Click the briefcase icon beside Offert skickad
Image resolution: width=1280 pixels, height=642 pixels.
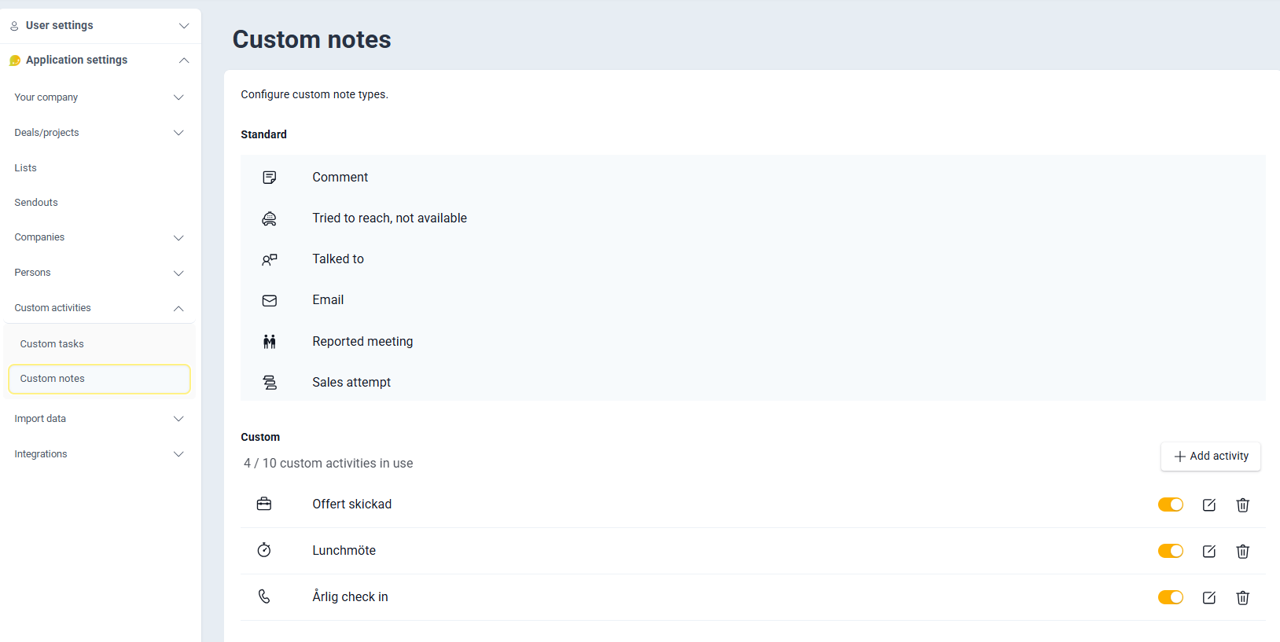click(x=264, y=504)
